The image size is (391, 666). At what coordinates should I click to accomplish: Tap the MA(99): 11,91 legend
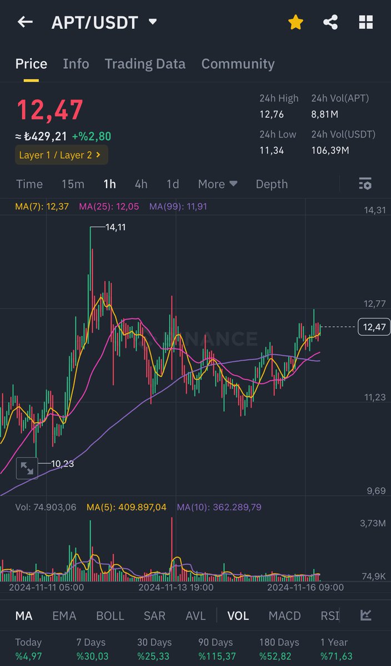coord(179,206)
